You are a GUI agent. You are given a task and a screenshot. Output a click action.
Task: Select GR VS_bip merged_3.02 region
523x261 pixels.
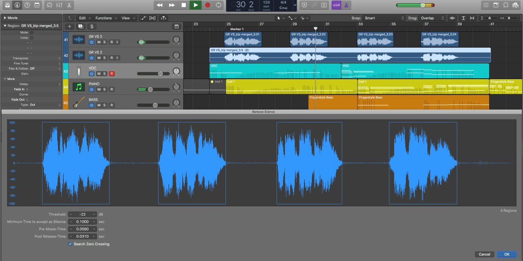(309, 40)
